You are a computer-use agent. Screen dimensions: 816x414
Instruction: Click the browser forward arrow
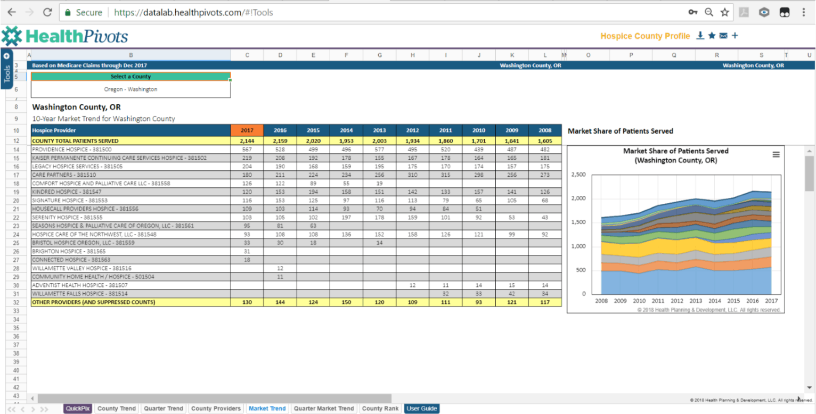click(x=30, y=12)
